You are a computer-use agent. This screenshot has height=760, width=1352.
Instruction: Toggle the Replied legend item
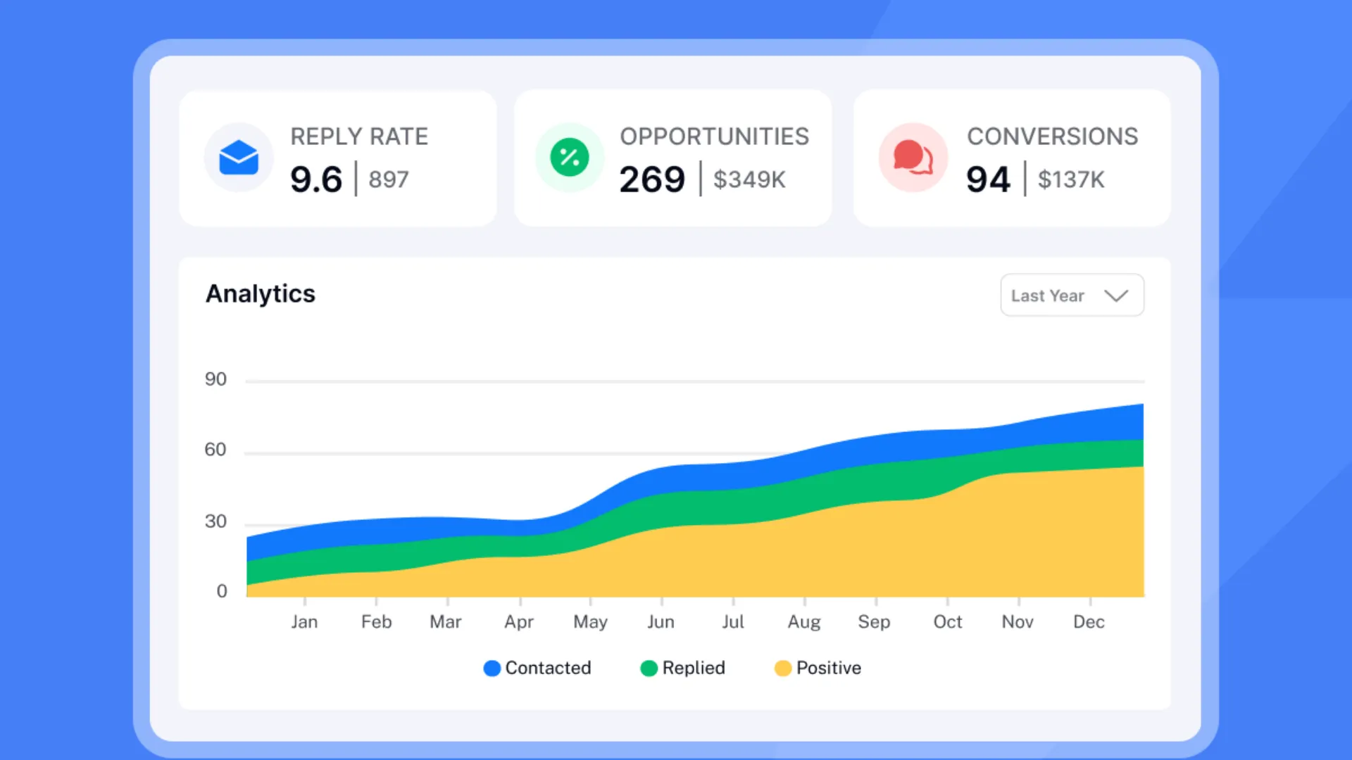pyautogui.click(x=683, y=668)
